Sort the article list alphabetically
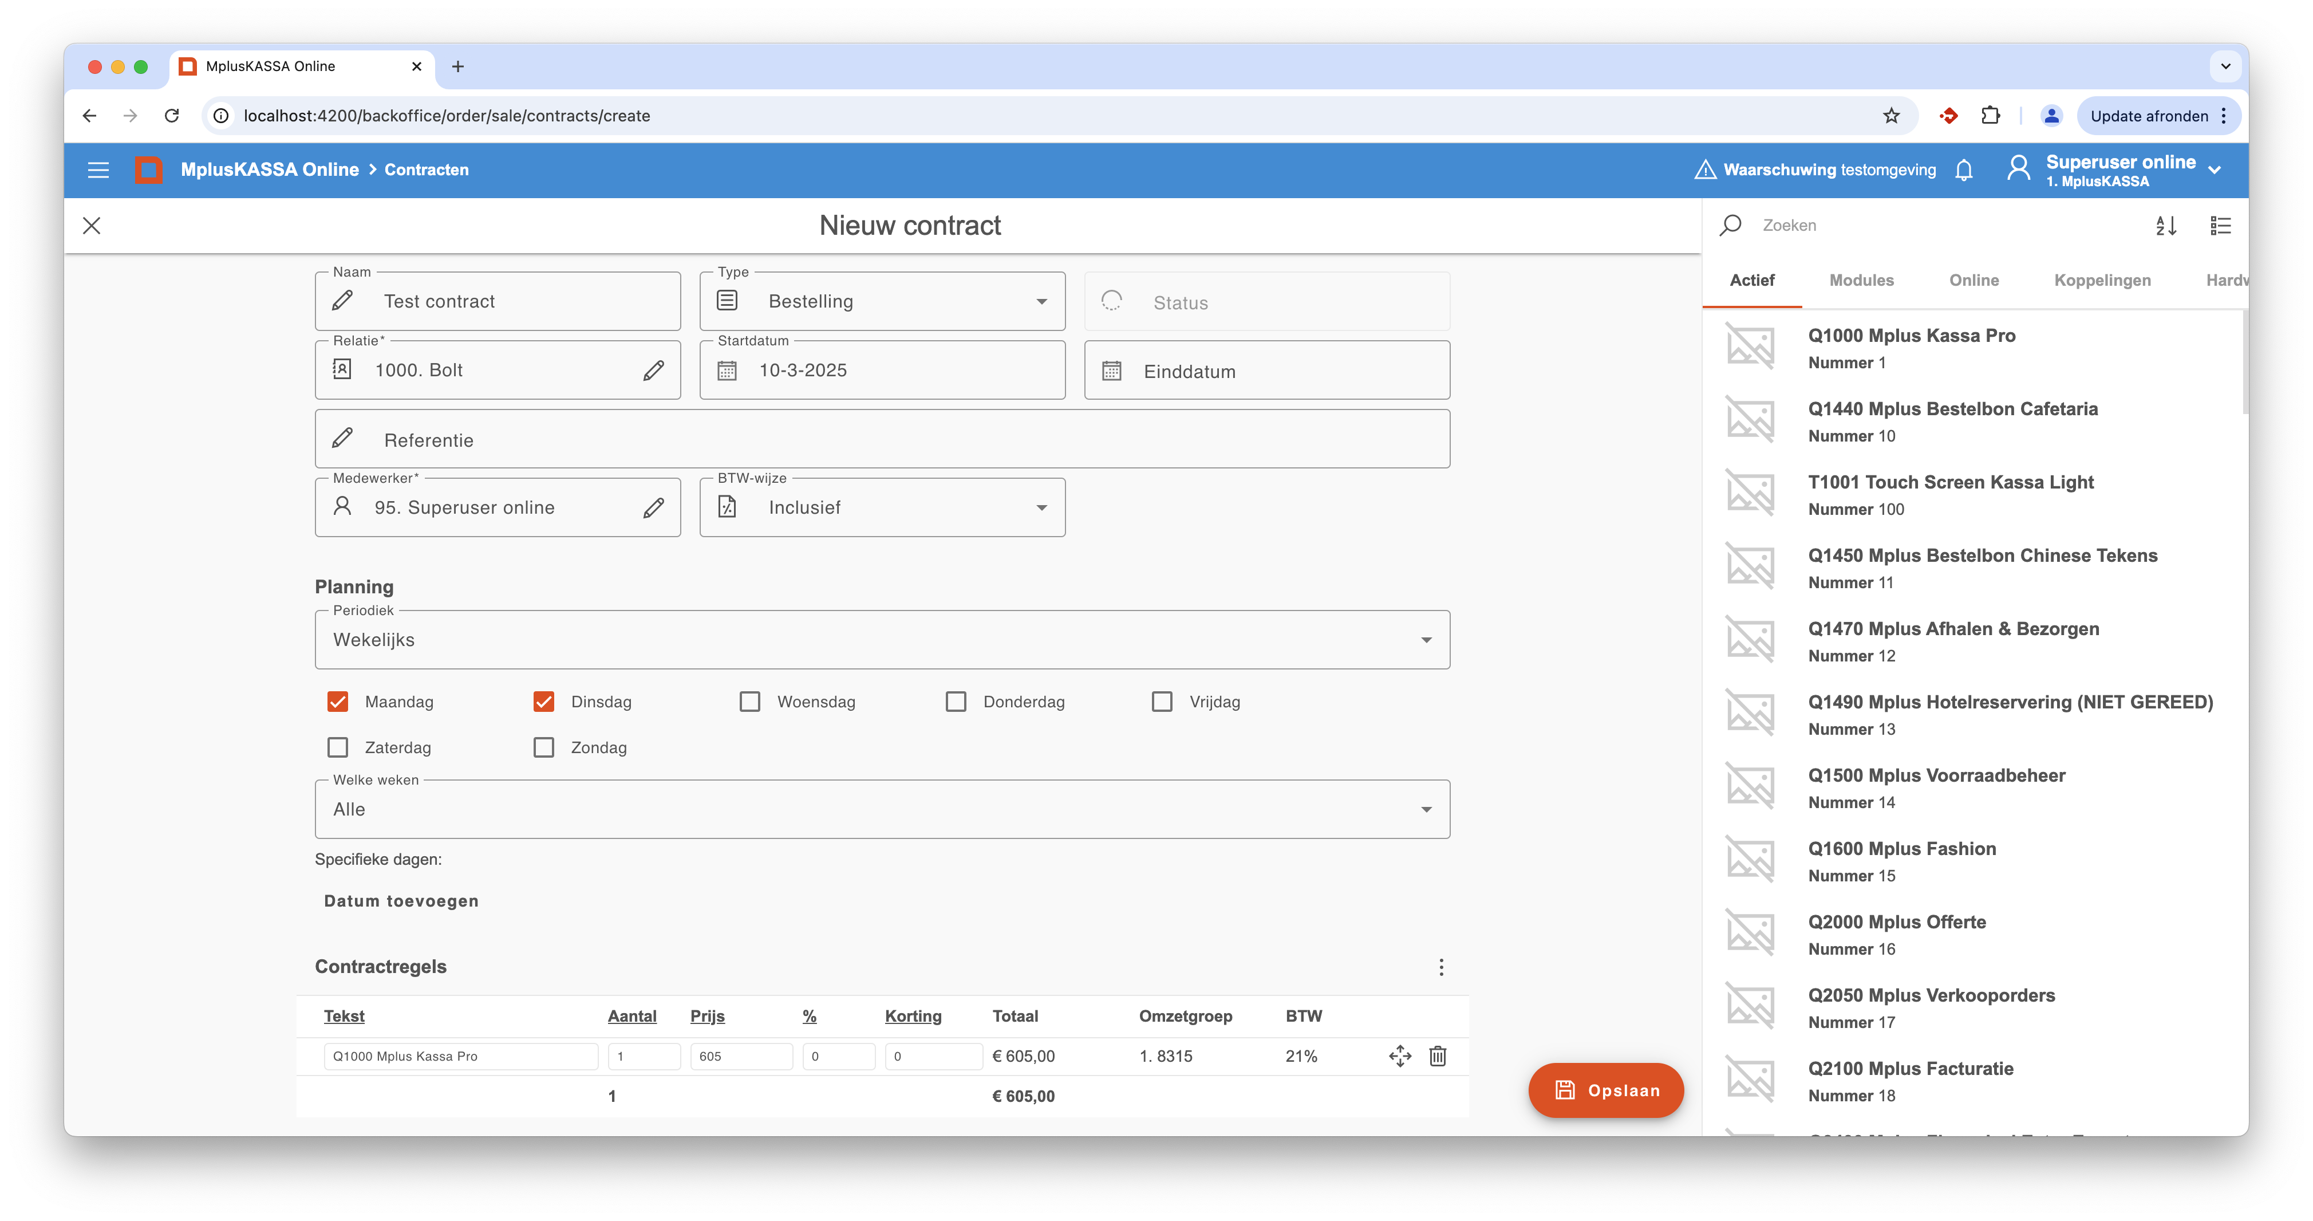 [x=2166, y=226]
